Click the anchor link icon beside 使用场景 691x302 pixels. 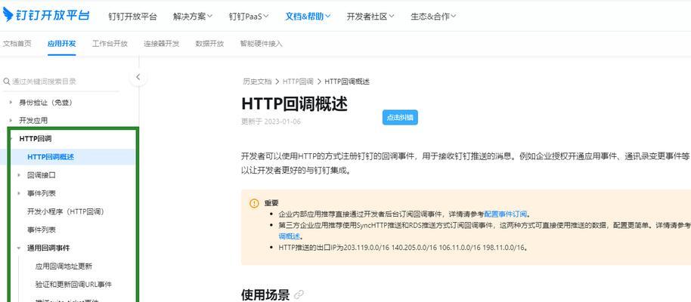coord(299,294)
